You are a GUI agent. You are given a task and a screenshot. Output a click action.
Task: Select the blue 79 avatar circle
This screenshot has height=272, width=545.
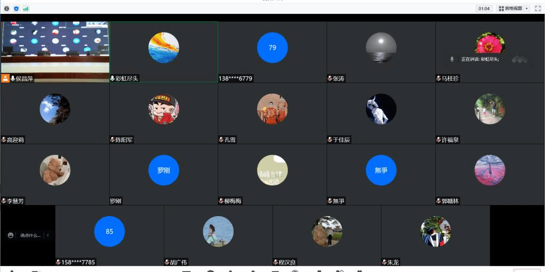272,47
